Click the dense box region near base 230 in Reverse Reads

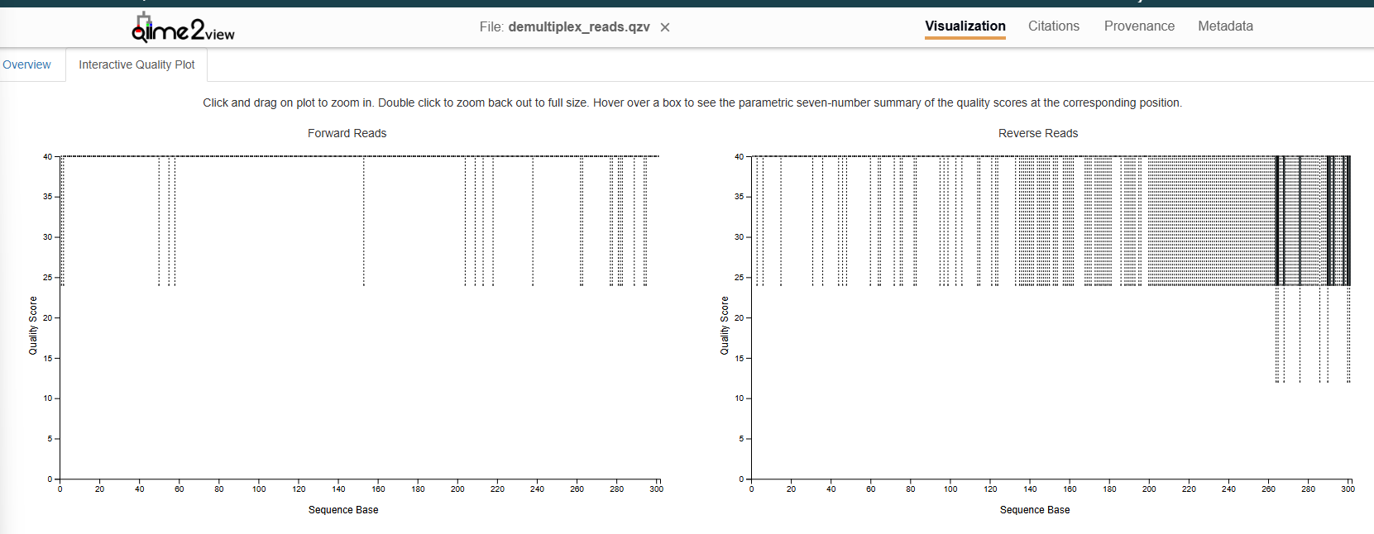(1209, 221)
